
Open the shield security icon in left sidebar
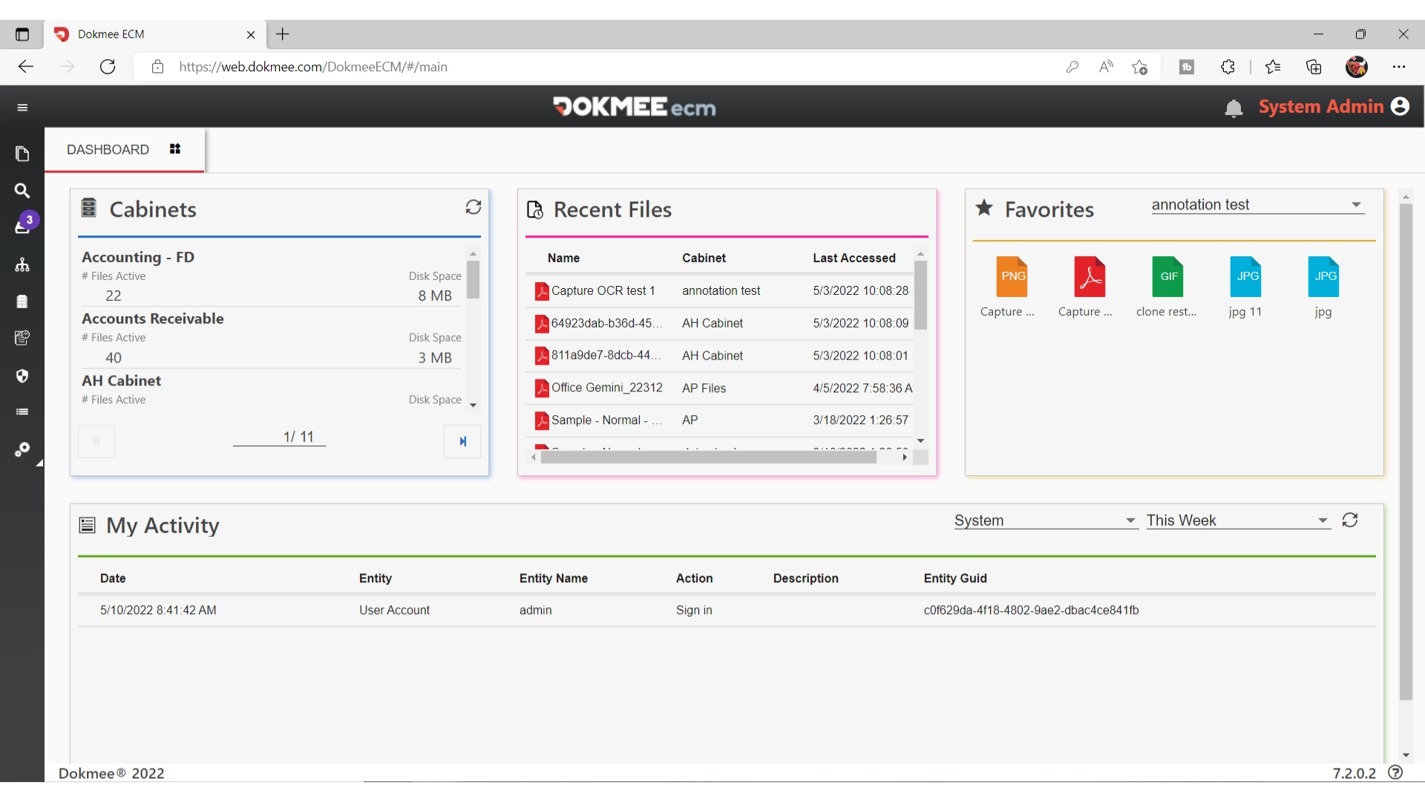pos(22,376)
